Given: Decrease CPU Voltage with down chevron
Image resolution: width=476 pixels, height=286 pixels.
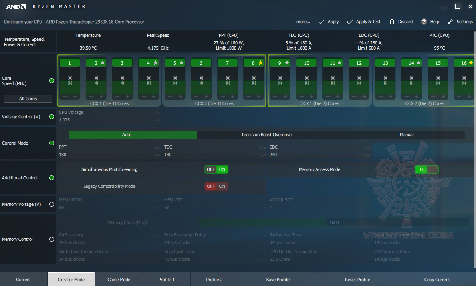Looking at the screenshot, I should tap(157, 120).
